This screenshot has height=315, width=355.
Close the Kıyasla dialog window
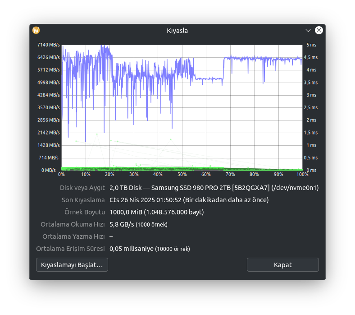[x=319, y=30]
